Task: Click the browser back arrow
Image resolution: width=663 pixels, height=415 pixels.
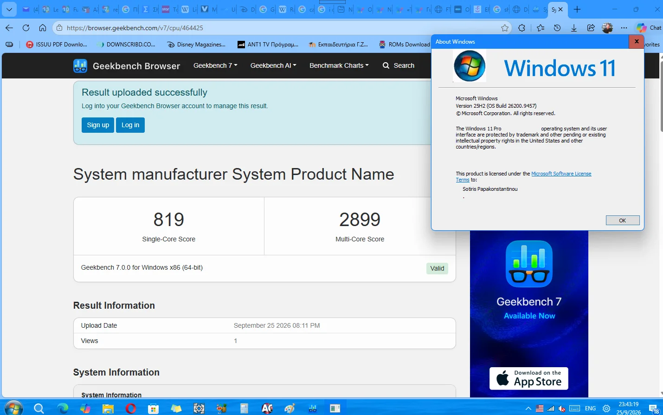Action: tap(9, 28)
